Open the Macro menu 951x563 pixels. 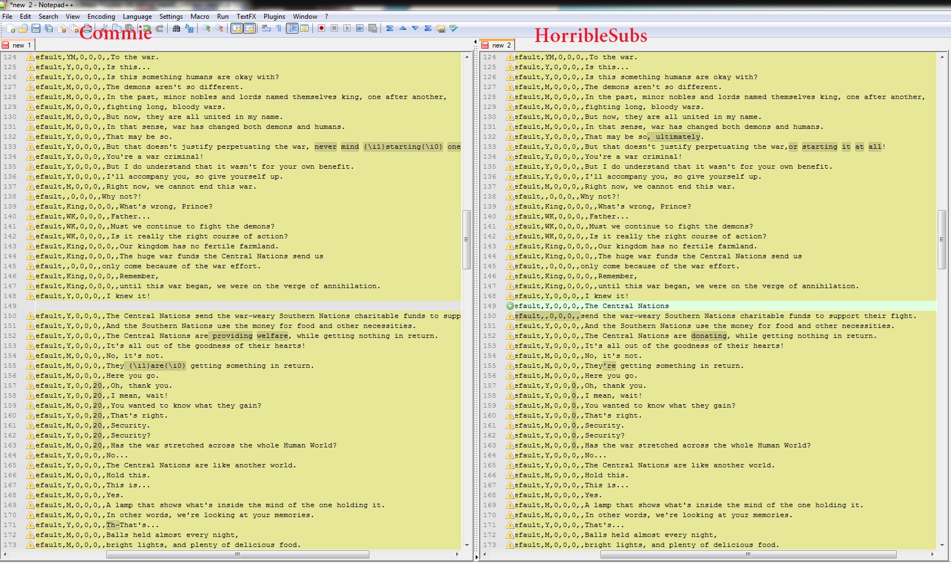(x=200, y=17)
